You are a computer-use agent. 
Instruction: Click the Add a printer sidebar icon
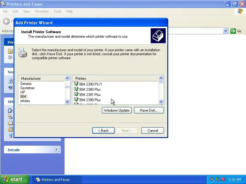click(x=10, y=51)
